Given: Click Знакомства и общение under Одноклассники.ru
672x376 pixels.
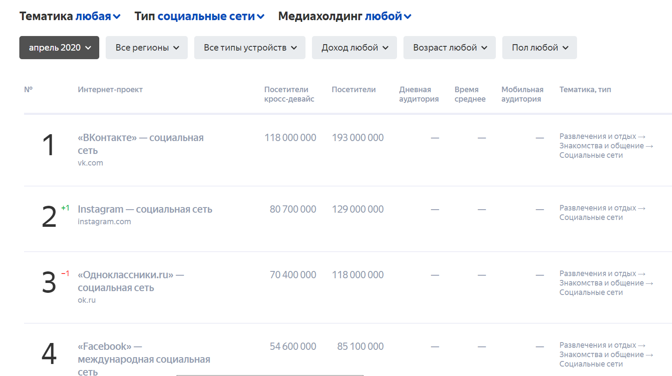Looking at the screenshot, I should (x=603, y=283).
